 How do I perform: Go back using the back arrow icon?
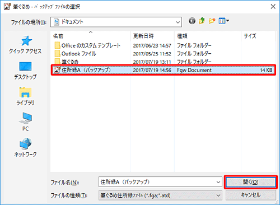192,21
